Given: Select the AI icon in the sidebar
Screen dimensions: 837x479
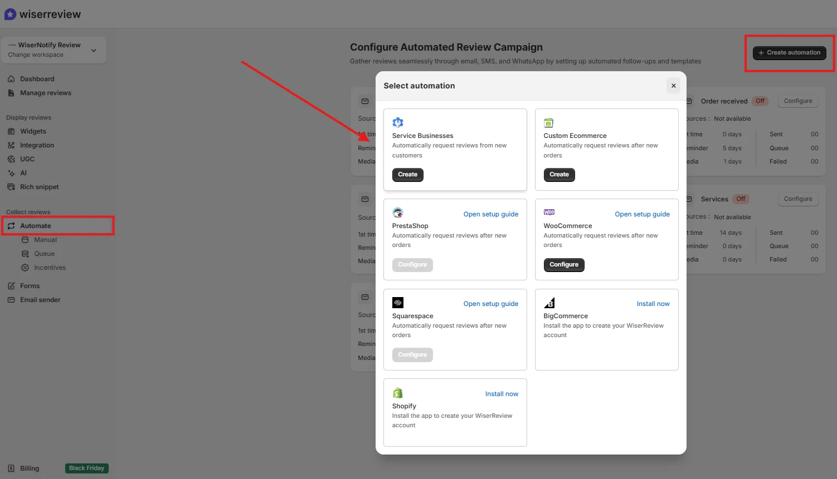Looking at the screenshot, I should pos(12,172).
